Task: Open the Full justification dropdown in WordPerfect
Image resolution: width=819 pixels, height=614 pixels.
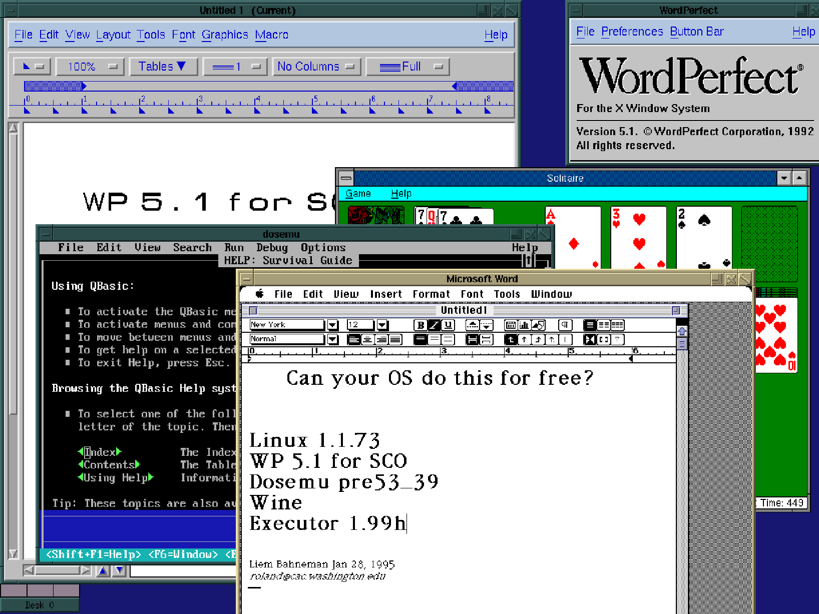Action: (x=408, y=67)
